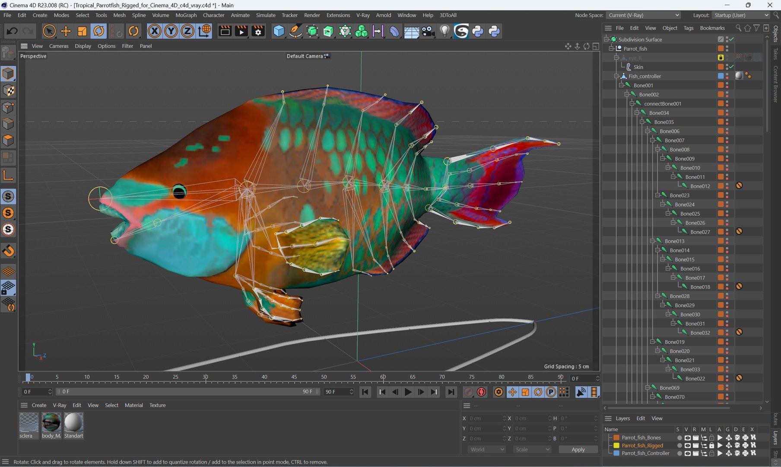Image resolution: width=781 pixels, height=467 pixels.
Task: Toggle visibility eye of Parrot_fish_Bones layer
Action: [x=687, y=438]
